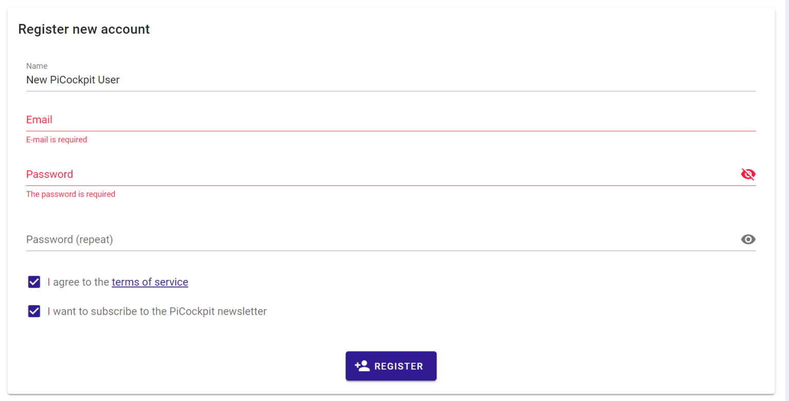The image size is (789, 401).
Task: Click the 'E-mail is required' error message
Action: point(57,139)
